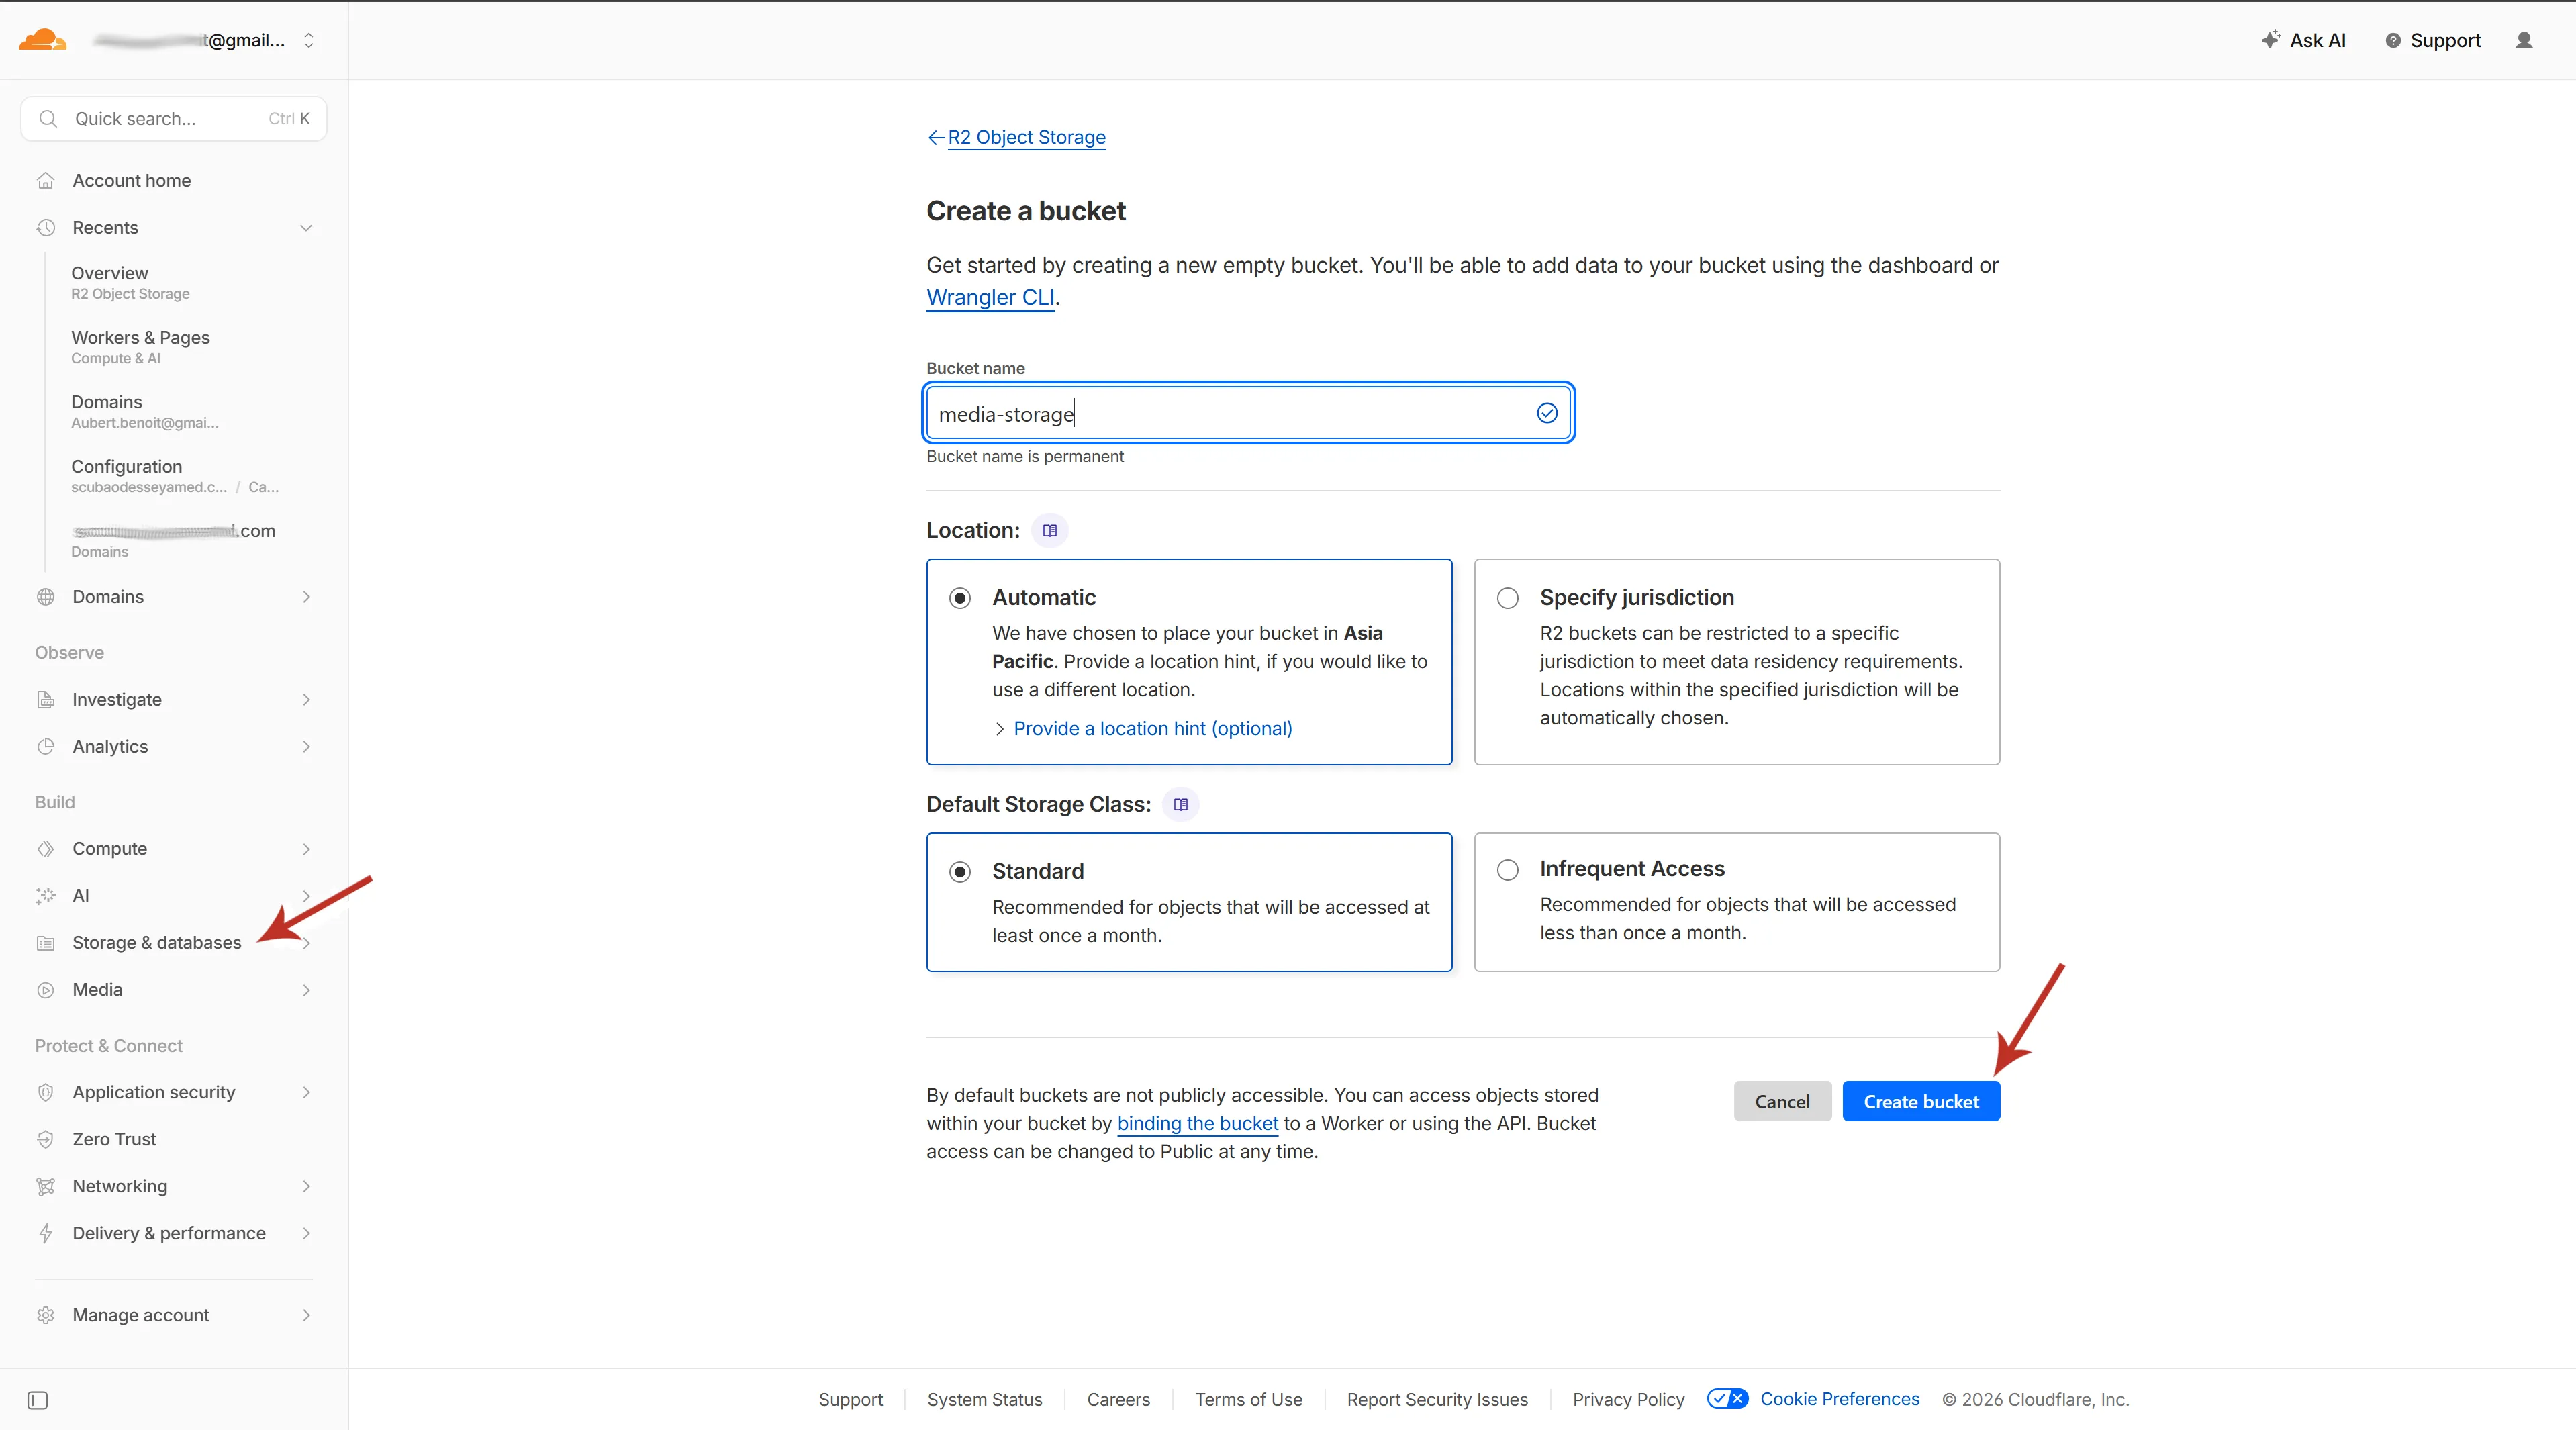The height and width of the screenshot is (1430, 2576).
Task: Open footer Terms of Use link
Action: coord(1248,1399)
